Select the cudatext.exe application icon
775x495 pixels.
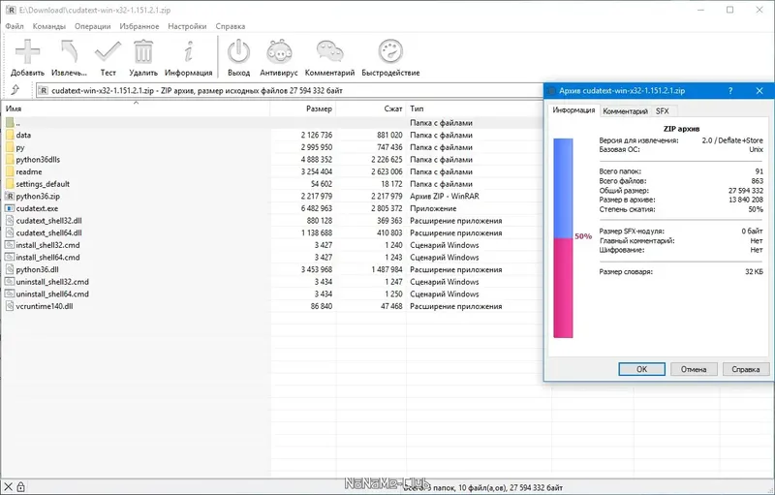10,208
